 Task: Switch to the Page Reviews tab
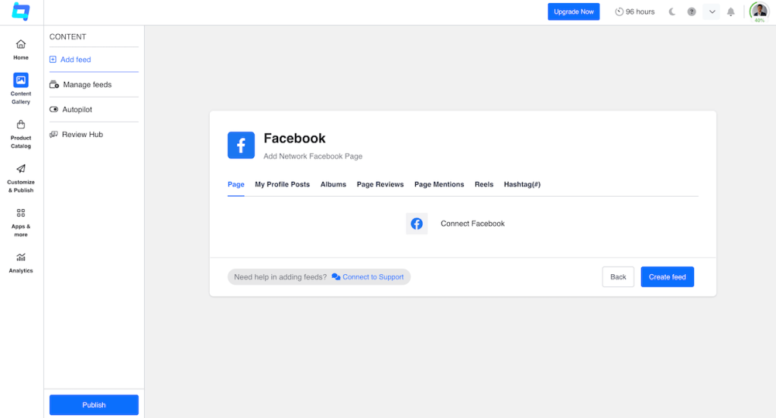pos(380,185)
